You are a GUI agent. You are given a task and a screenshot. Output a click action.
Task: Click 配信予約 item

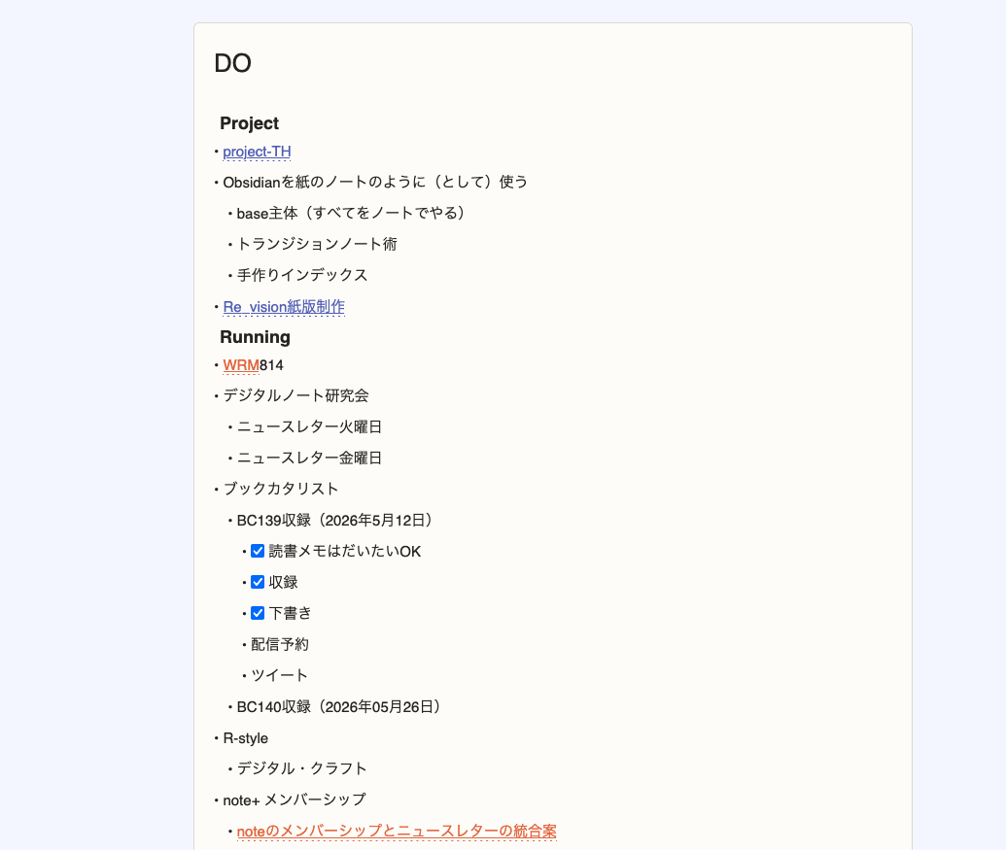click(280, 644)
